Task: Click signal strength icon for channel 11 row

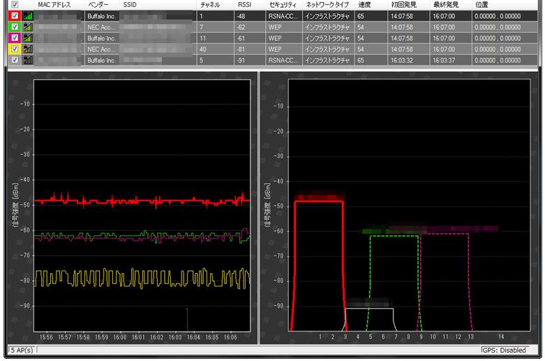Action: (28, 38)
